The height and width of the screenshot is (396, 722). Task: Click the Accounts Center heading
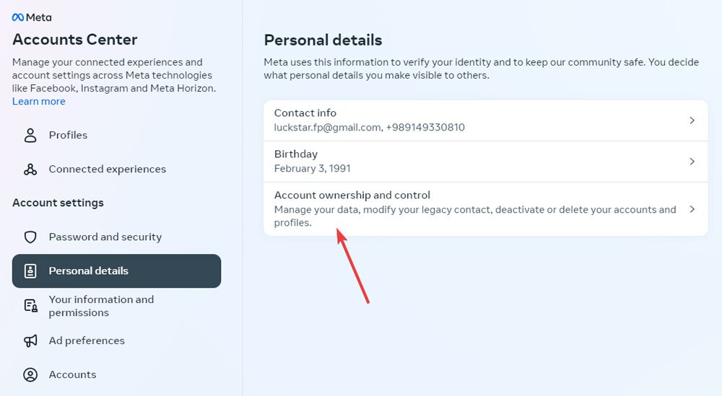click(x=75, y=40)
